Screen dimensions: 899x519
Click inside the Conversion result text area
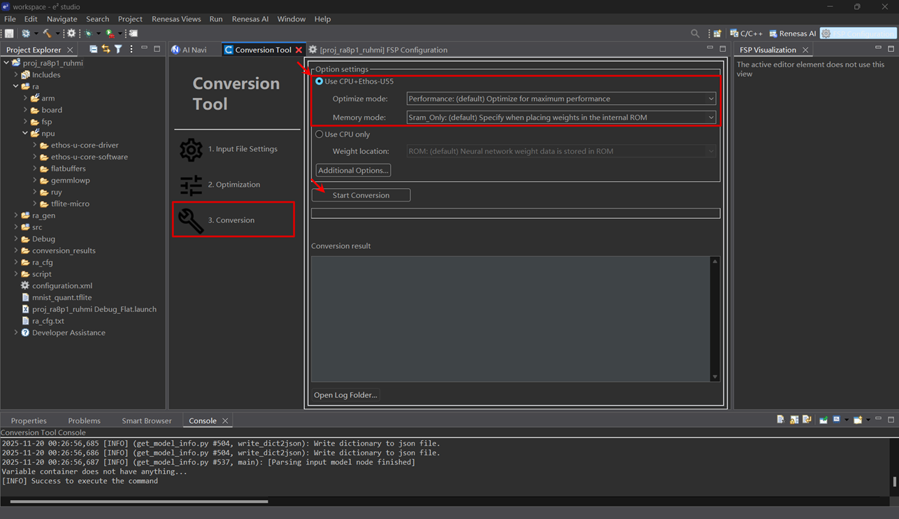(x=510, y=319)
